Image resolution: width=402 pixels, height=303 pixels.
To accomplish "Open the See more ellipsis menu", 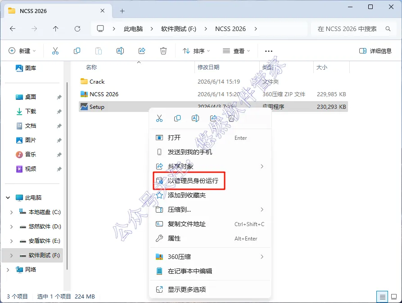I will (268, 51).
